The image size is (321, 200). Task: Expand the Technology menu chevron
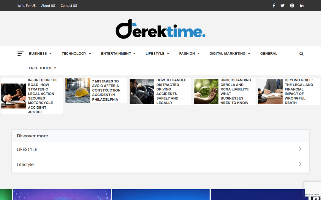click(90, 53)
